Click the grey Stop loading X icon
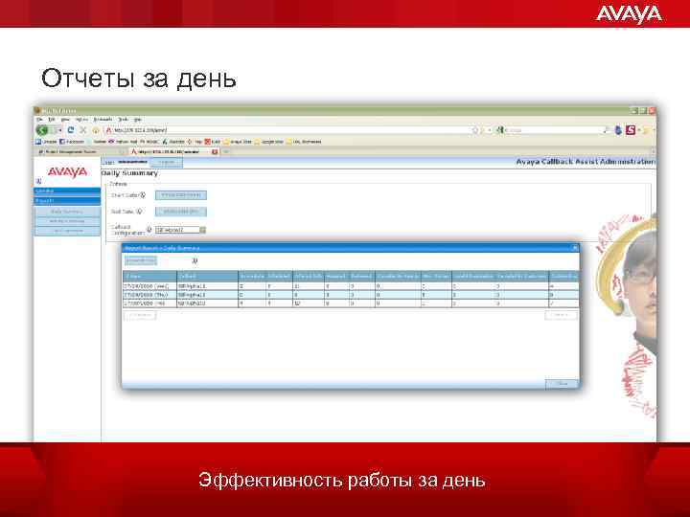 (x=82, y=130)
